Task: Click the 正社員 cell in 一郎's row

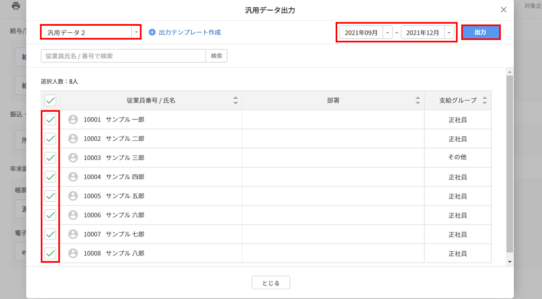Action: (458, 120)
